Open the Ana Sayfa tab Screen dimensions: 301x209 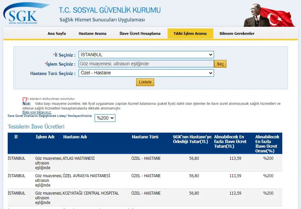pyautogui.click(x=56, y=33)
